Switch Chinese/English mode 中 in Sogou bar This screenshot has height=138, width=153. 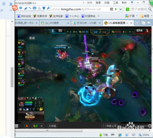(x=21, y=8)
